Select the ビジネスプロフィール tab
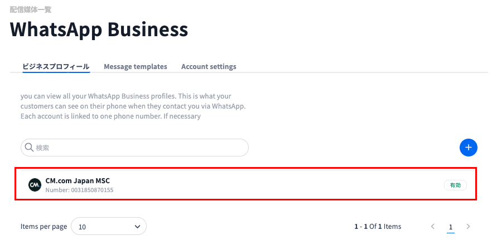This screenshot has height=245, width=492. (56, 67)
